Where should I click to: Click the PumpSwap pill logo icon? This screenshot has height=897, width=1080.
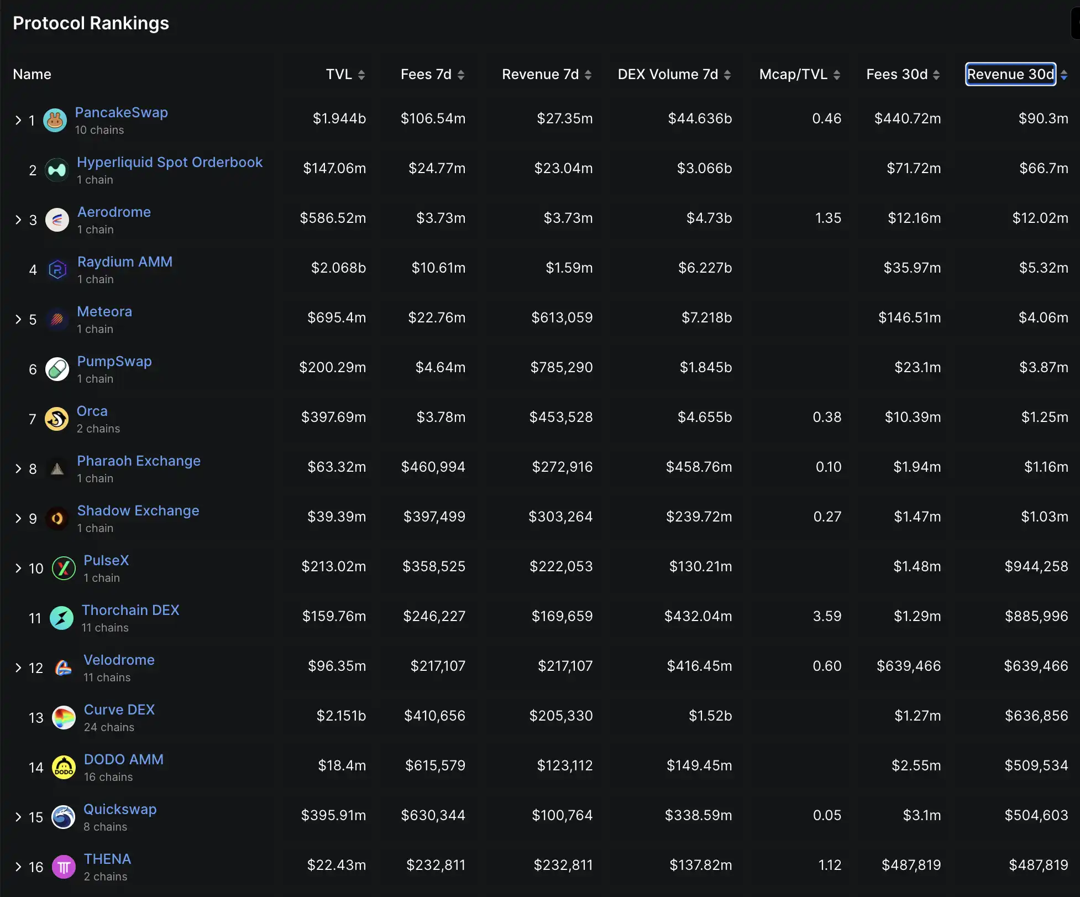[x=57, y=369]
